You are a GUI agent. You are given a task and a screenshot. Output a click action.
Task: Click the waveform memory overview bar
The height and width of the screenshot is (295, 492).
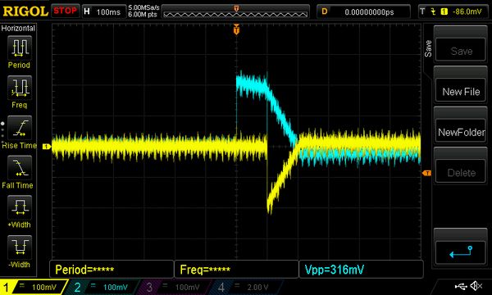(235, 12)
